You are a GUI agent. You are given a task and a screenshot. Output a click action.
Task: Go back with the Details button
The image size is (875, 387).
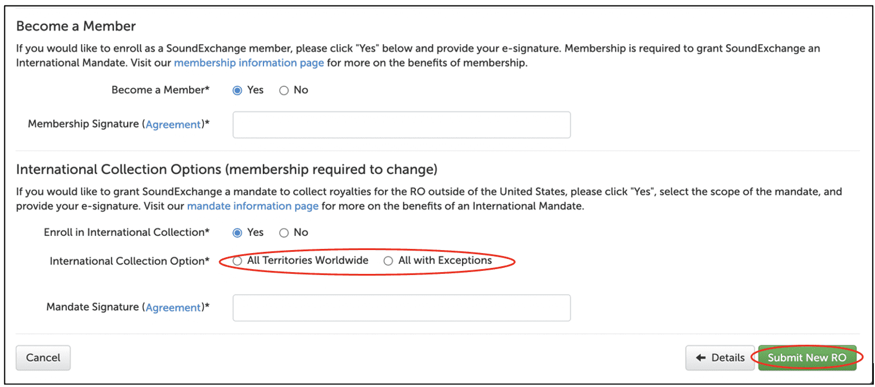[x=720, y=358]
